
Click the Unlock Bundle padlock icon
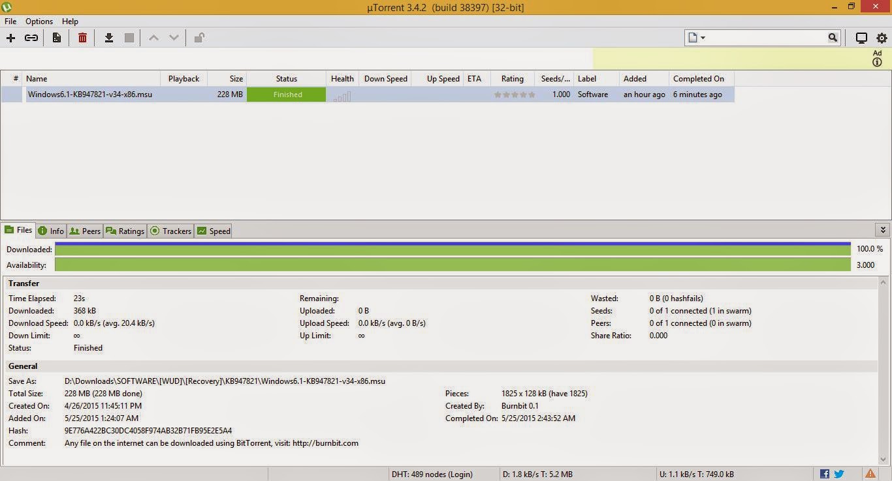tap(199, 38)
